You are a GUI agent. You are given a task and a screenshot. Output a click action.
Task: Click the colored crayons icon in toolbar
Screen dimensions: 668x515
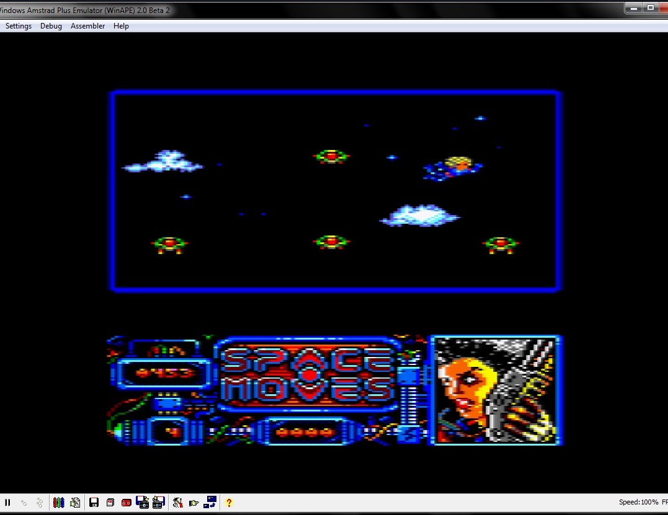tap(59, 503)
